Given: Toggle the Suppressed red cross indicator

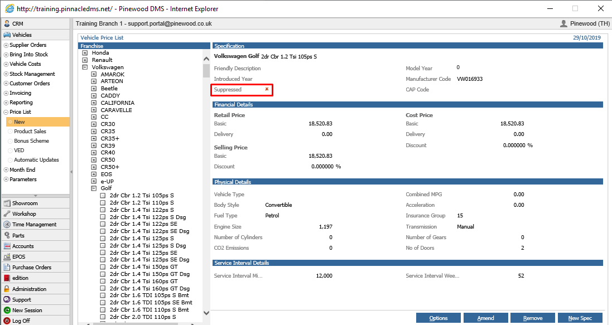Looking at the screenshot, I should pos(267,89).
